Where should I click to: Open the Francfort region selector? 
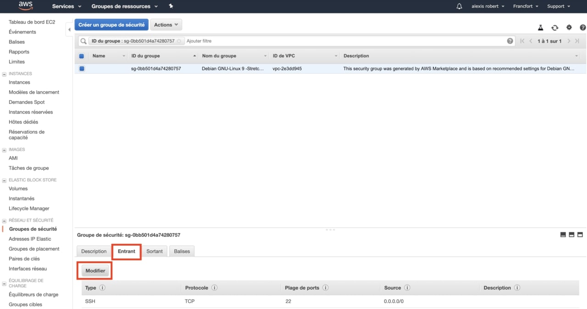[x=525, y=6]
